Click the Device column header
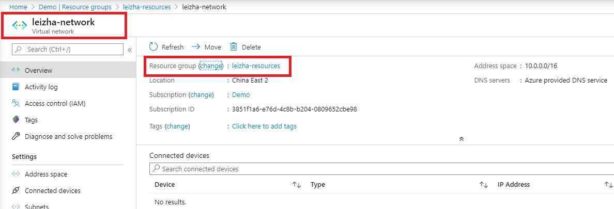Viewport: 614px width, 209px height. point(165,184)
